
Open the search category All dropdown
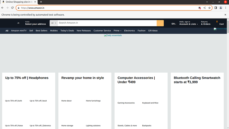pyautogui.click(x=54, y=23)
